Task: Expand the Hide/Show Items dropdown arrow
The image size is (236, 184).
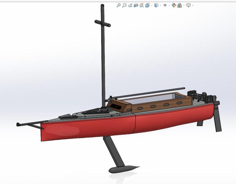Action: pos(169,5)
